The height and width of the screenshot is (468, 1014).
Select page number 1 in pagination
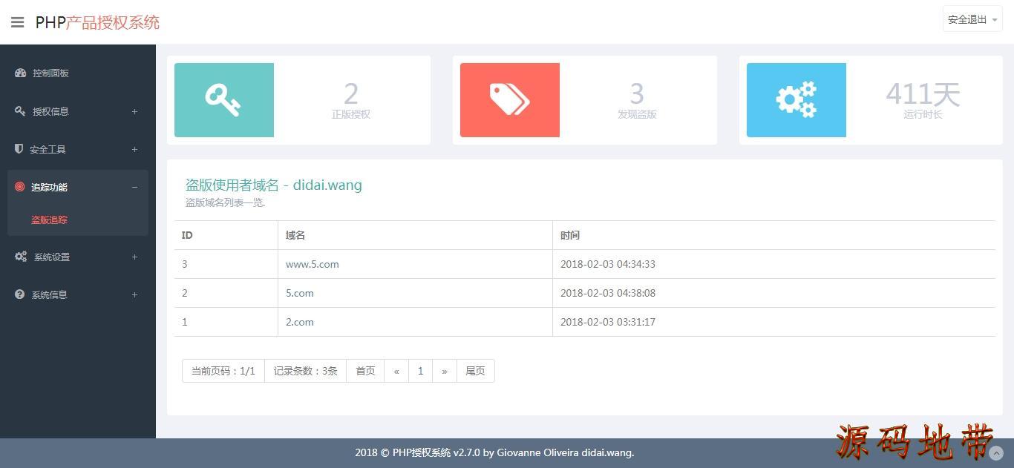[x=420, y=371]
